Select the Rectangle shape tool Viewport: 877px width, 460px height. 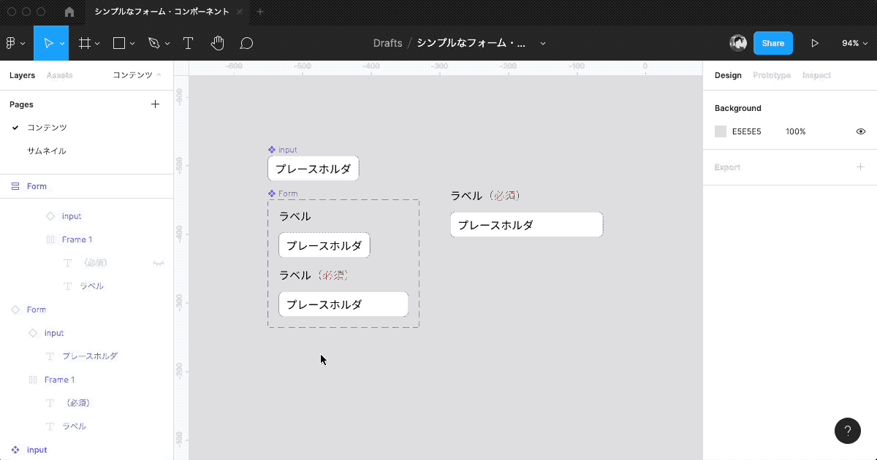tap(119, 43)
